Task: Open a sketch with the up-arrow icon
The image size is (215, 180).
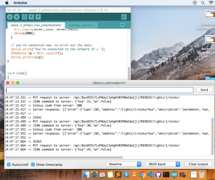Action: (x=31, y=17)
